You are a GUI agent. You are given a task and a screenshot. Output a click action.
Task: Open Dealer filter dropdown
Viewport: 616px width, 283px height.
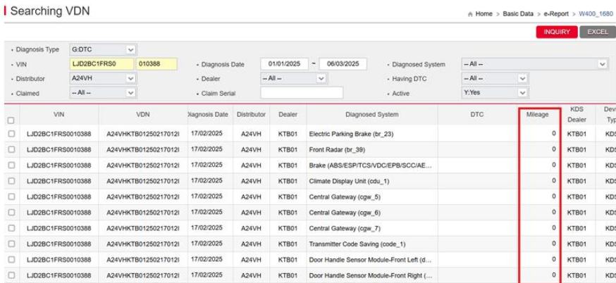click(293, 79)
